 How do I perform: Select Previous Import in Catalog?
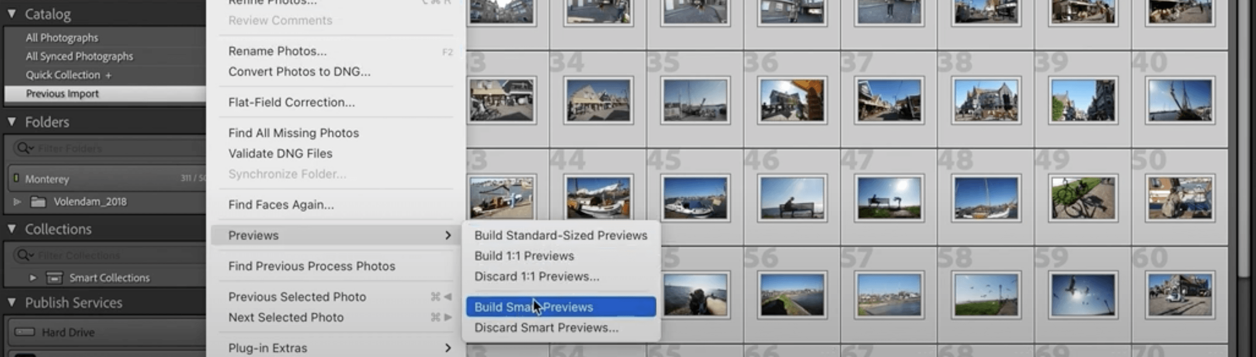click(x=105, y=93)
